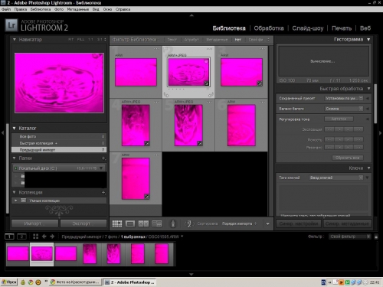Select the 'Нет' library filter
Image resolution: width=383 pixels, height=287 pixels.
click(238, 40)
